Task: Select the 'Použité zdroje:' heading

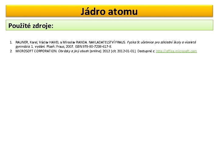Action: pos(31,26)
